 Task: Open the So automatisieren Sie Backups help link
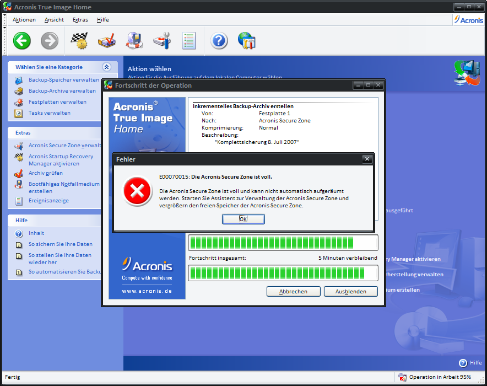coord(64,272)
